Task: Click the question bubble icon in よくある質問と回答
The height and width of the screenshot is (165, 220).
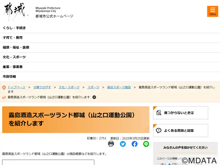Action: pyautogui.click(x=159, y=130)
